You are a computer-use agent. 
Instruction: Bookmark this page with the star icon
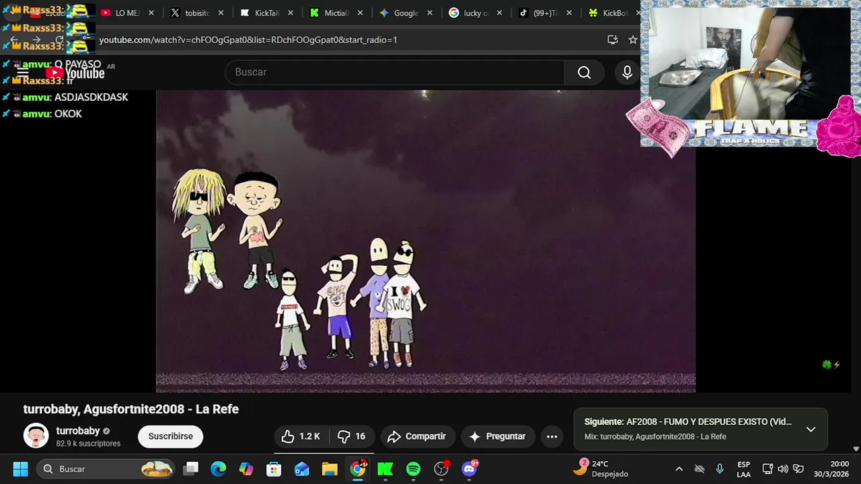(x=632, y=40)
